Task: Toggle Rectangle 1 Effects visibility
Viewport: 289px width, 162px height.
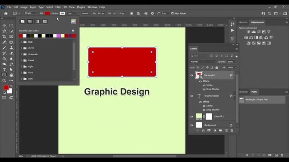Action: tap(200, 81)
